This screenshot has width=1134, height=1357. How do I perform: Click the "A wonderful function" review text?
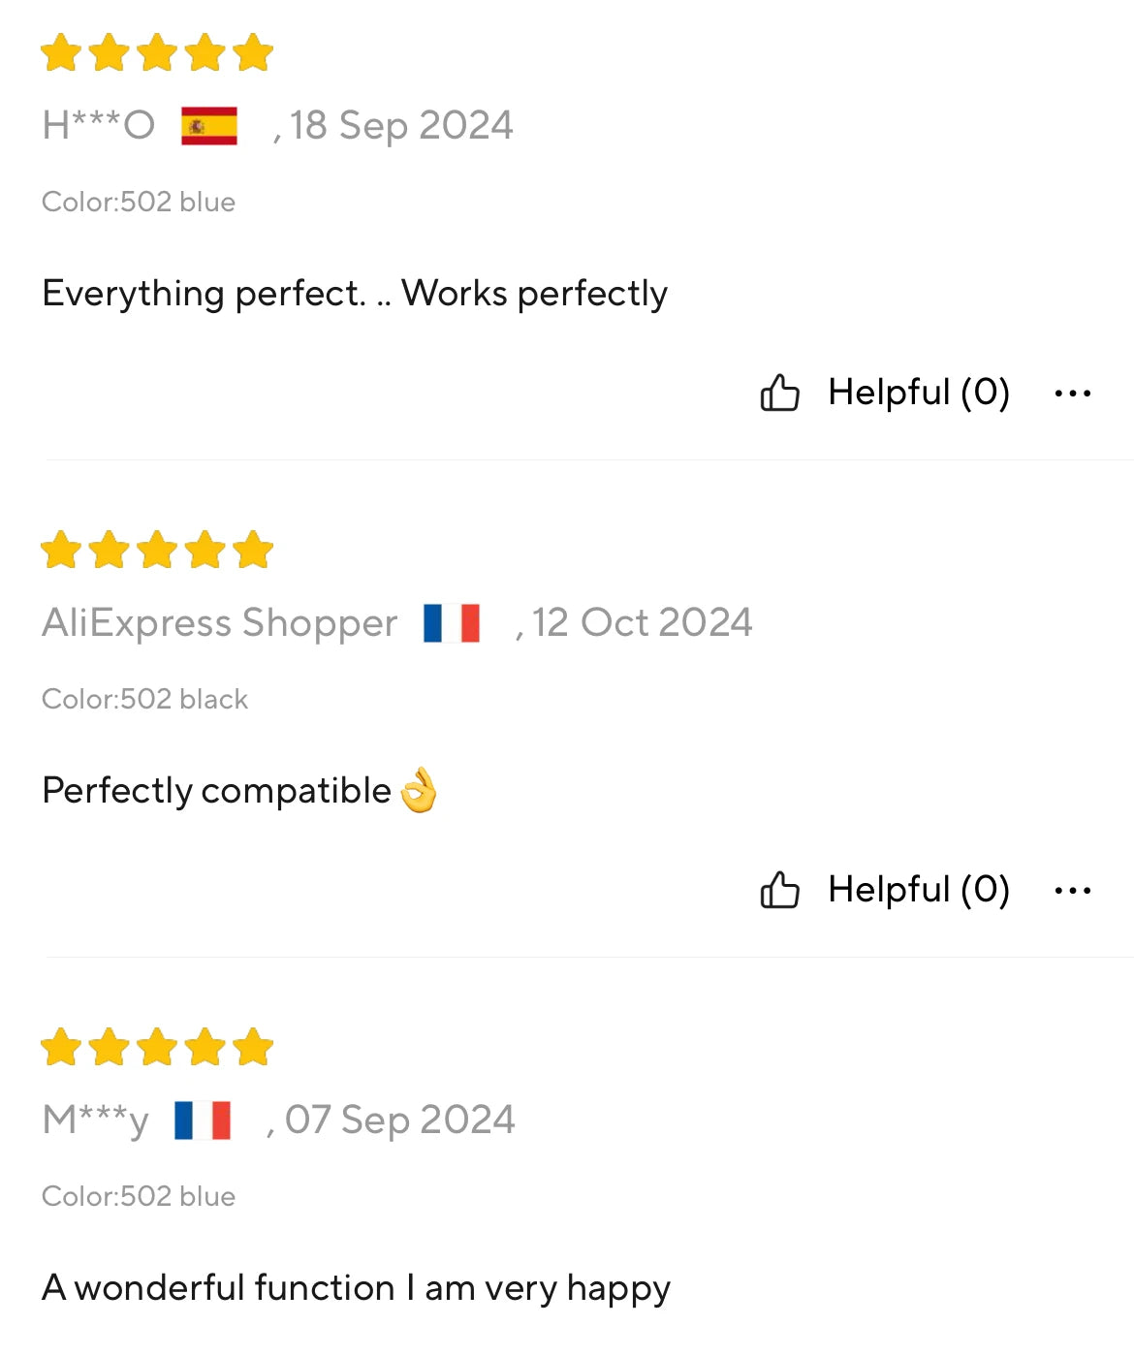356,1288
